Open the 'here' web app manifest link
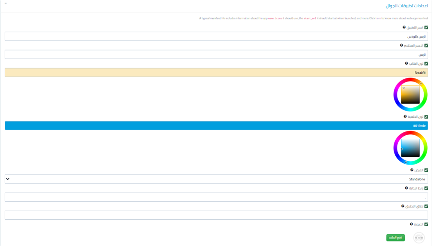Image resolution: width=432 pixels, height=246 pixels. (x=378, y=19)
